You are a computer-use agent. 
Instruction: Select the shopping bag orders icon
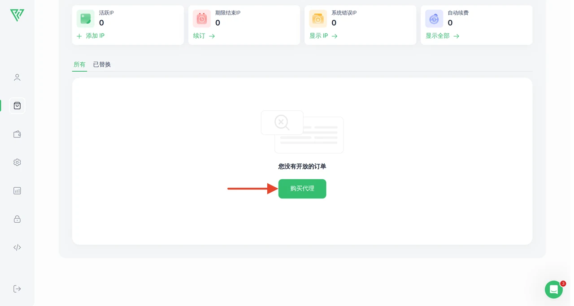[17, 106]
